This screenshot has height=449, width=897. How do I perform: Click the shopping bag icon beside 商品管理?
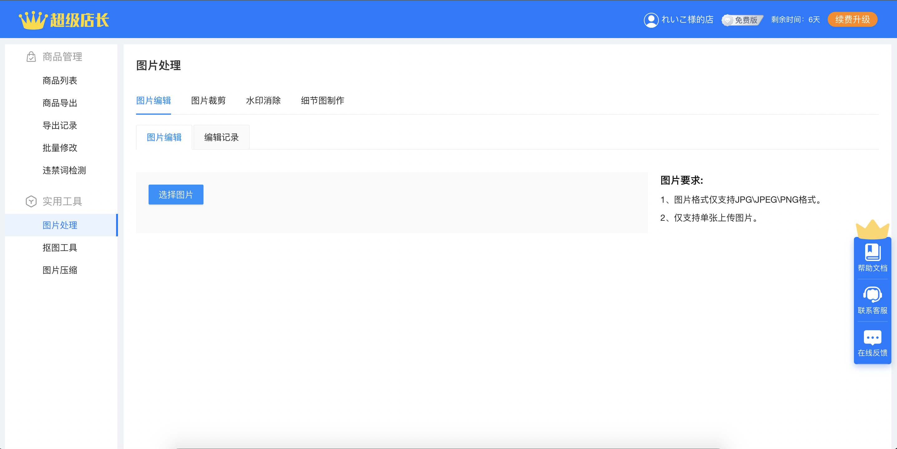point(31,57)
